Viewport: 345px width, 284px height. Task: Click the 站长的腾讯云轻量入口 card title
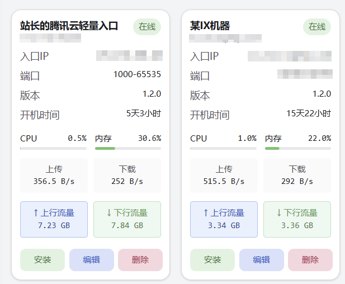(69, 26)
